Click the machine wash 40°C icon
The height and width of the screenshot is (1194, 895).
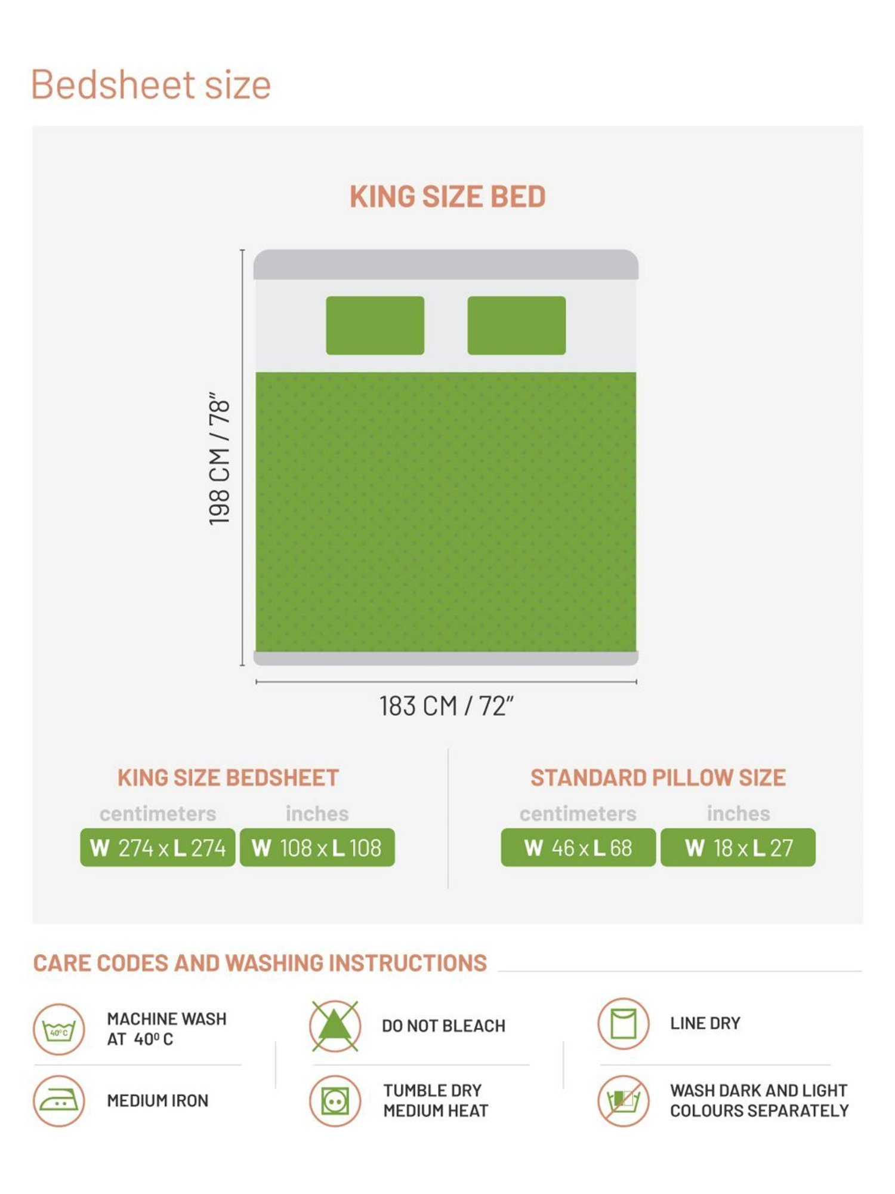[58, 1029]
